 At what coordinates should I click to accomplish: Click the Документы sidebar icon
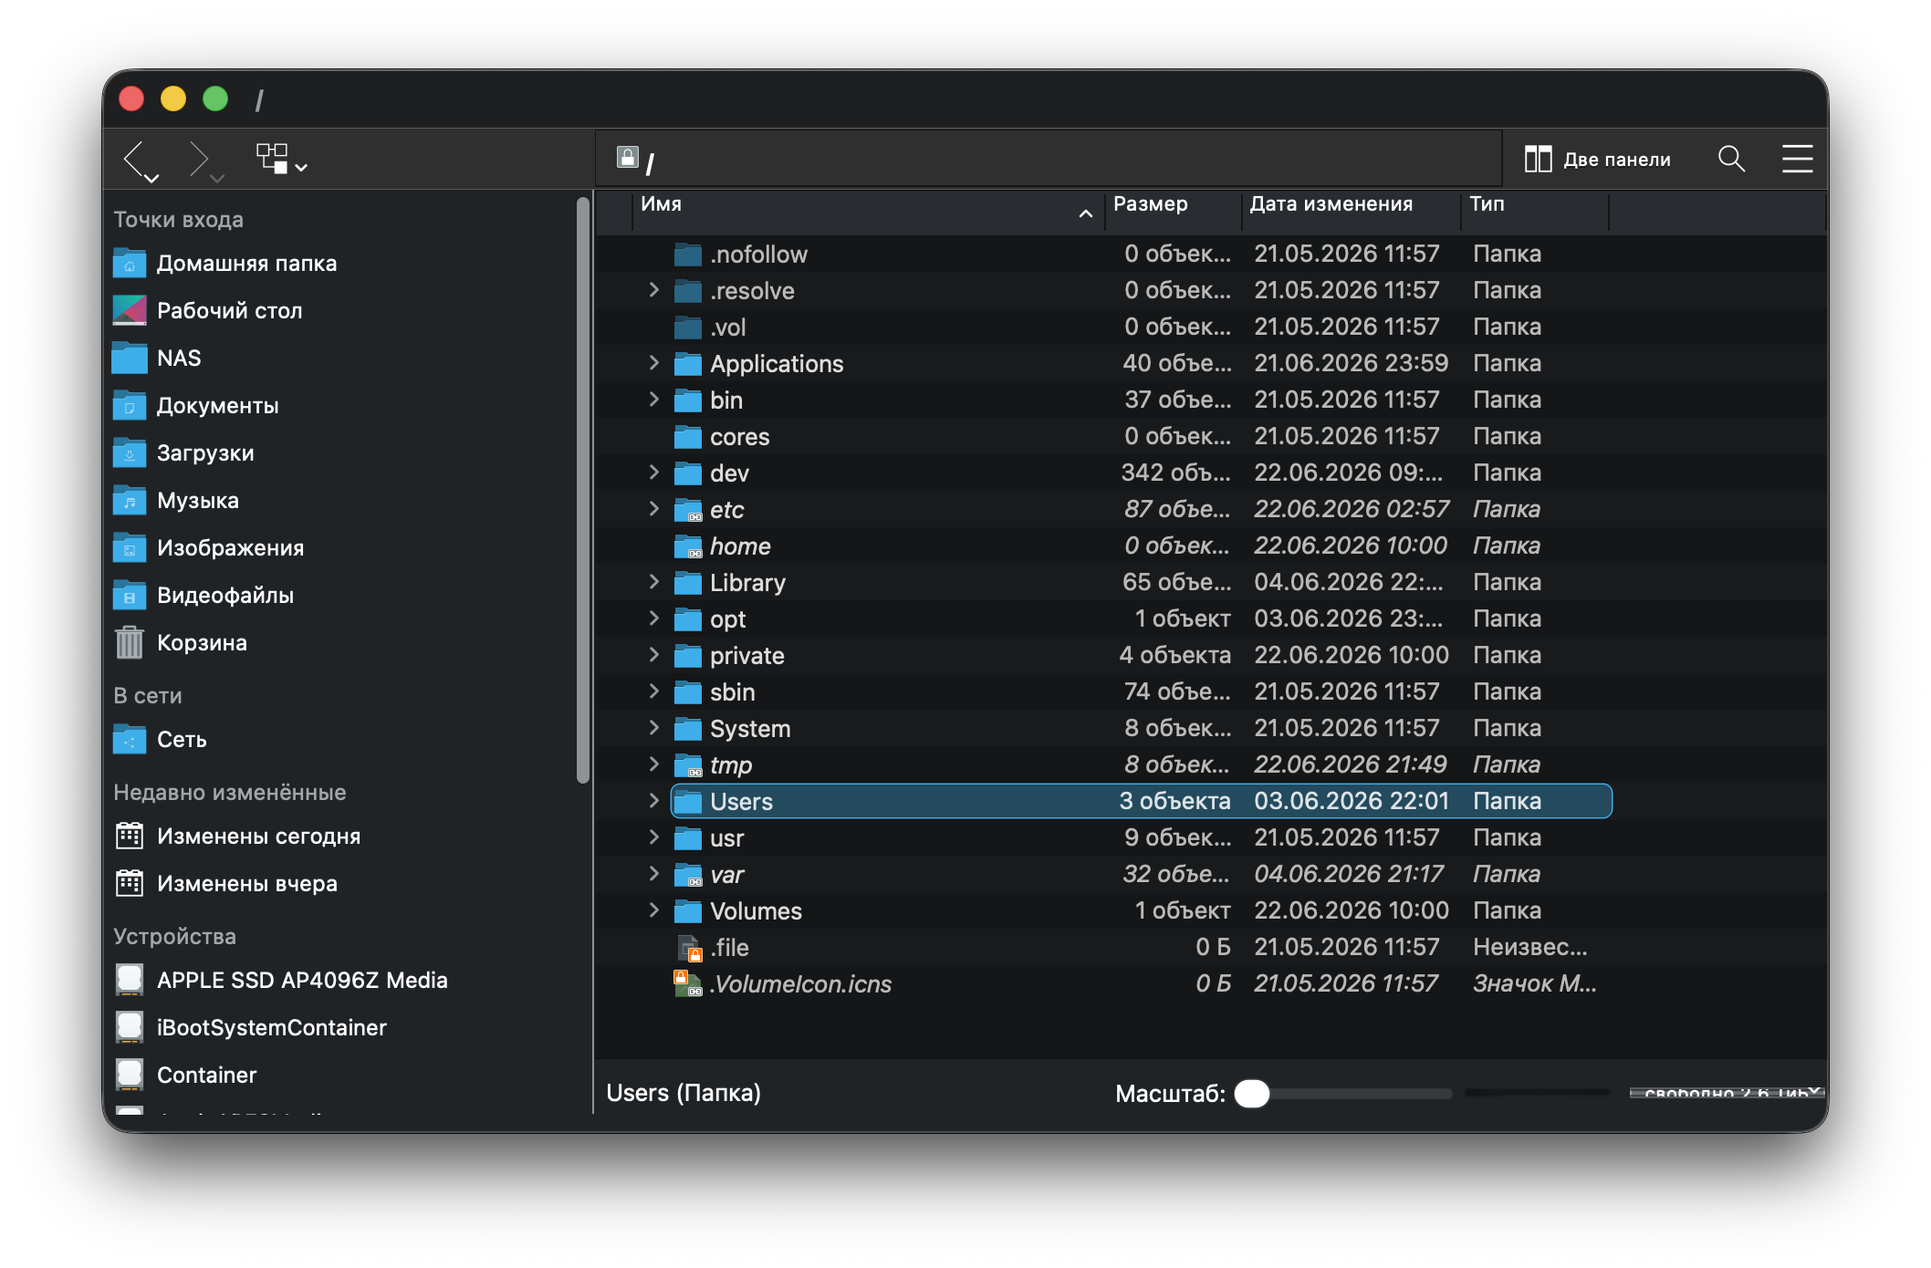[130, 406]
